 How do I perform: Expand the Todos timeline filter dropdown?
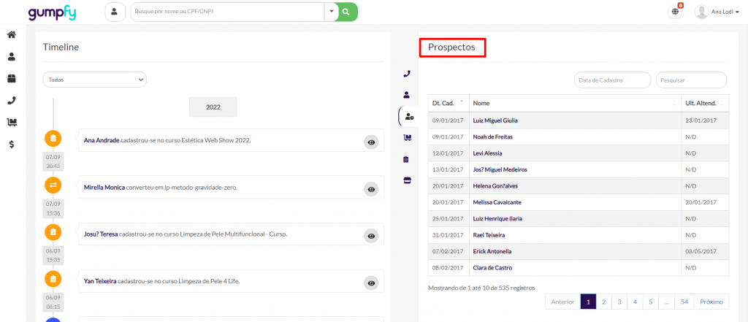pos(95,79)
